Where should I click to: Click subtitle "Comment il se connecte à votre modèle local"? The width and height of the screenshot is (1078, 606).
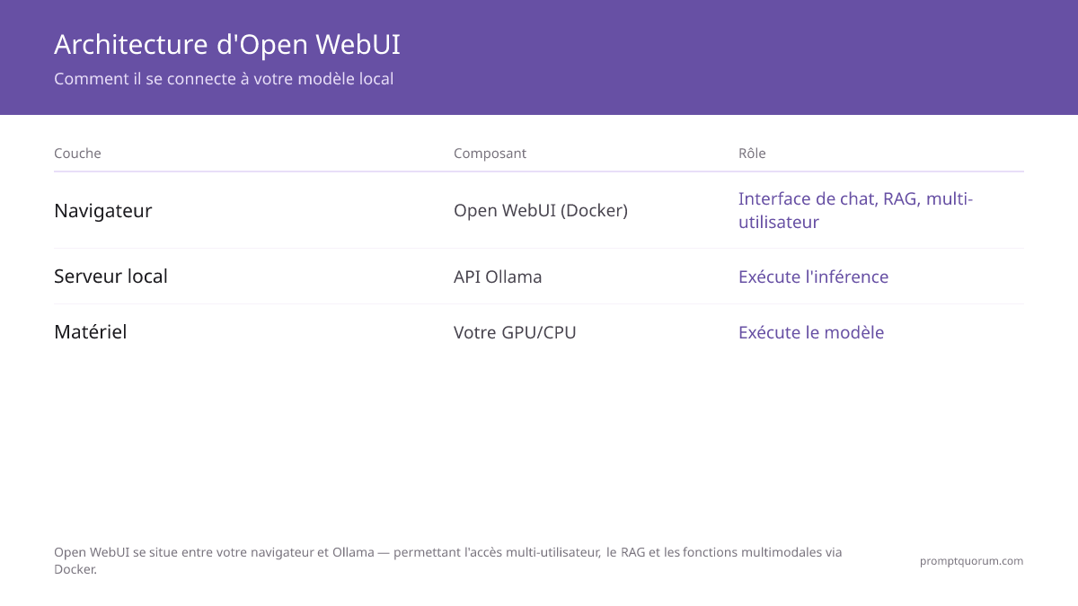click(x=224, y=78)
